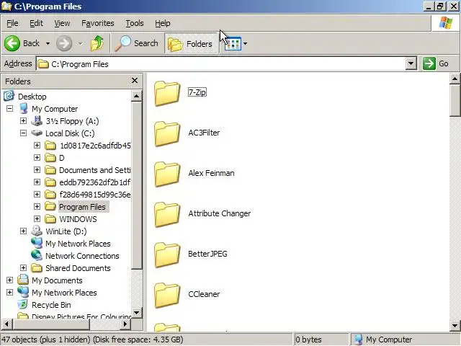Close the Folders pane
The height and width of the screenshot is (346, 461).
(x=135, y=80)
